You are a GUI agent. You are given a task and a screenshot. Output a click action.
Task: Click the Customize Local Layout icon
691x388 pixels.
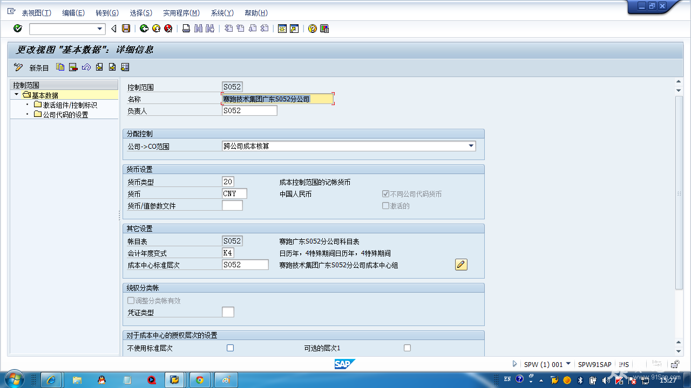click(x=324, y=29)
